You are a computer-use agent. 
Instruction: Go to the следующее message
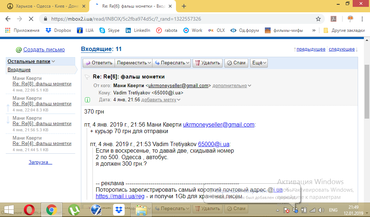coord(342,49)
